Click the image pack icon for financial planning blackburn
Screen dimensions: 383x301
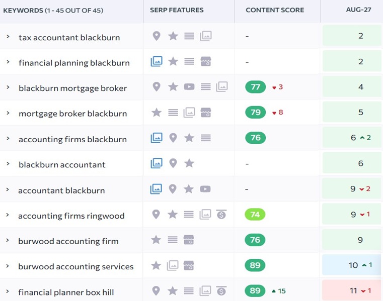tap(157, 62)
